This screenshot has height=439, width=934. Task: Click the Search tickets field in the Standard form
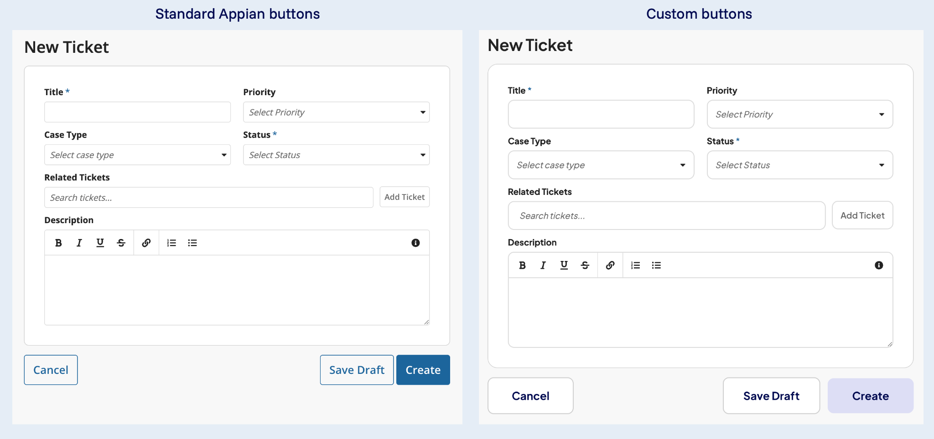point(209,198)
